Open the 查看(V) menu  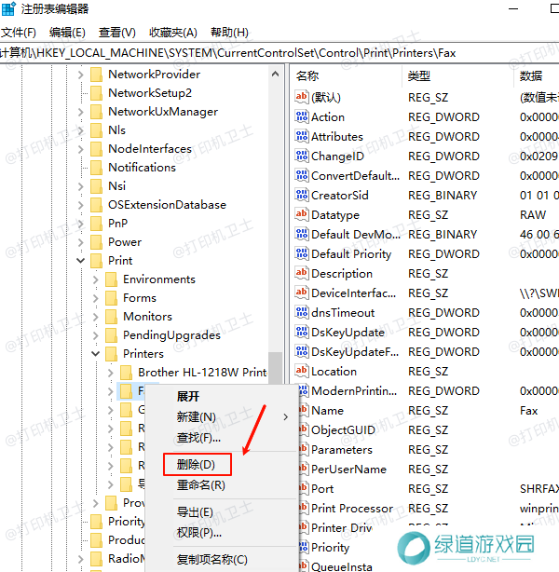pos(117,33)
